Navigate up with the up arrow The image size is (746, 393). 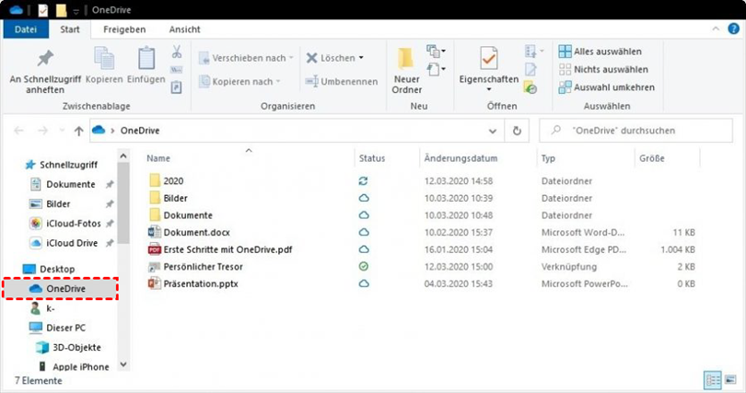(78, 131)
